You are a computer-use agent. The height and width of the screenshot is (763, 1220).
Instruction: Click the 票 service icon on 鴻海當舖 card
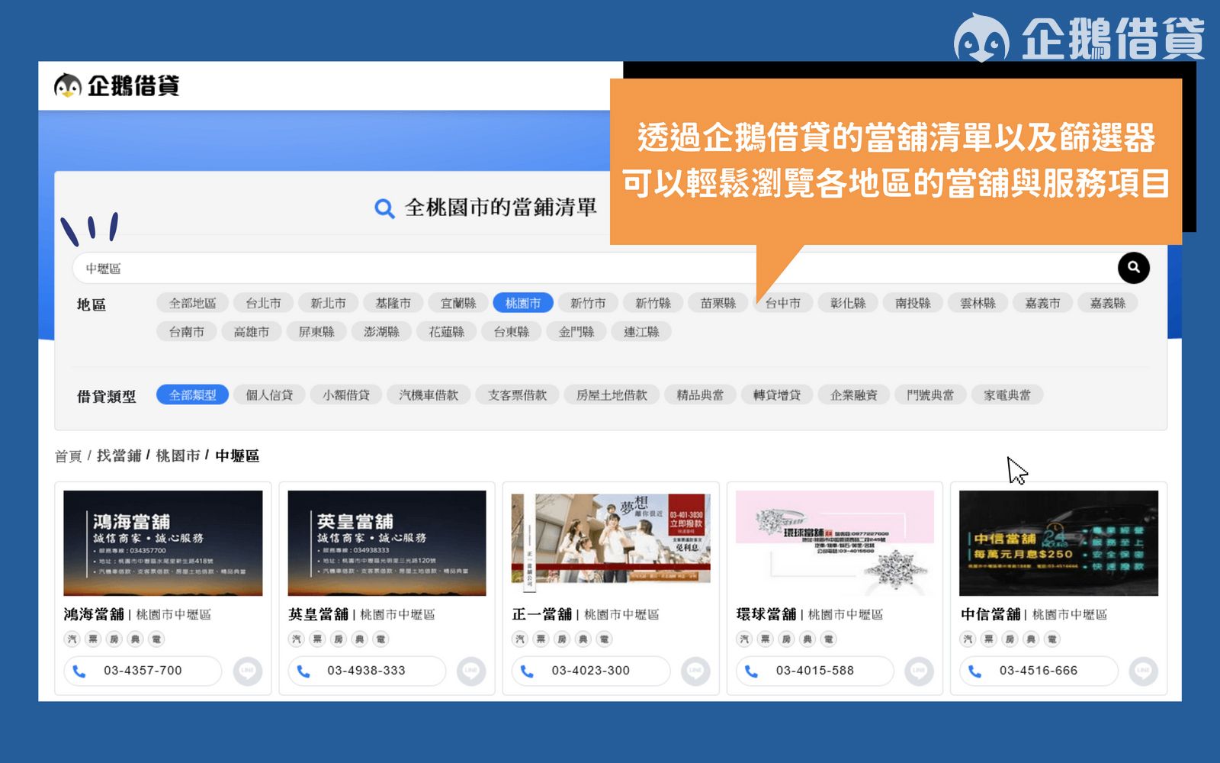(x=93, y=639)
